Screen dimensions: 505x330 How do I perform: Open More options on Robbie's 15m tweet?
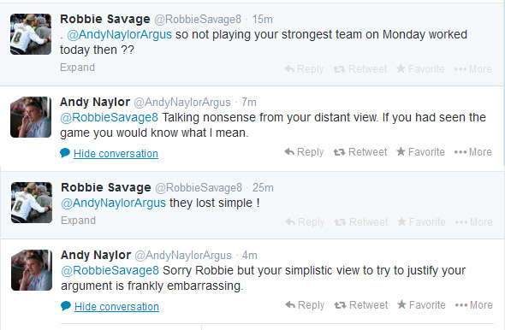(x=472, y=69)
